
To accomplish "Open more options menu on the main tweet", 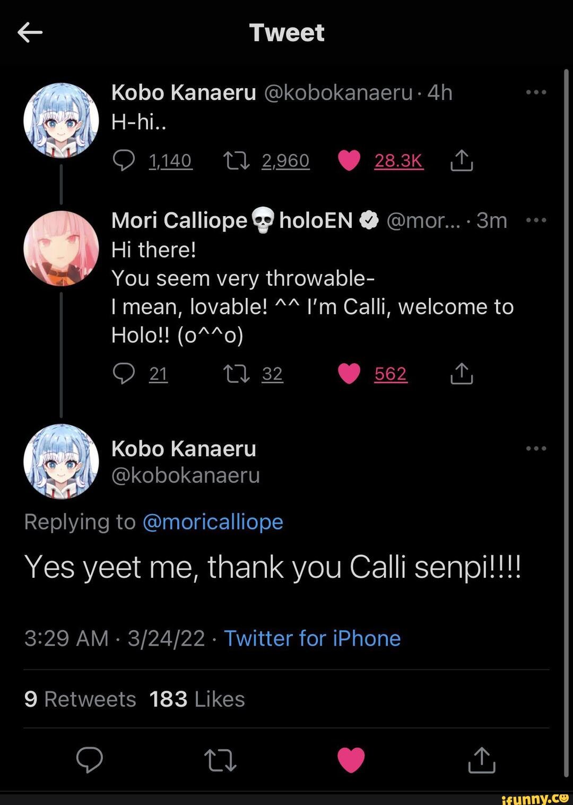I will click(x=538, y=448).
